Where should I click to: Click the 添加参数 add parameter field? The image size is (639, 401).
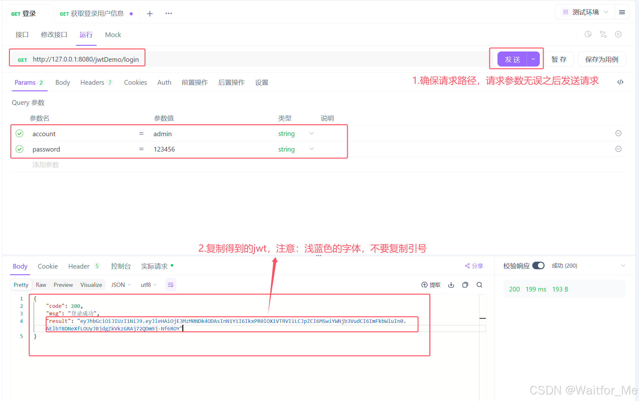pos(46,165)
